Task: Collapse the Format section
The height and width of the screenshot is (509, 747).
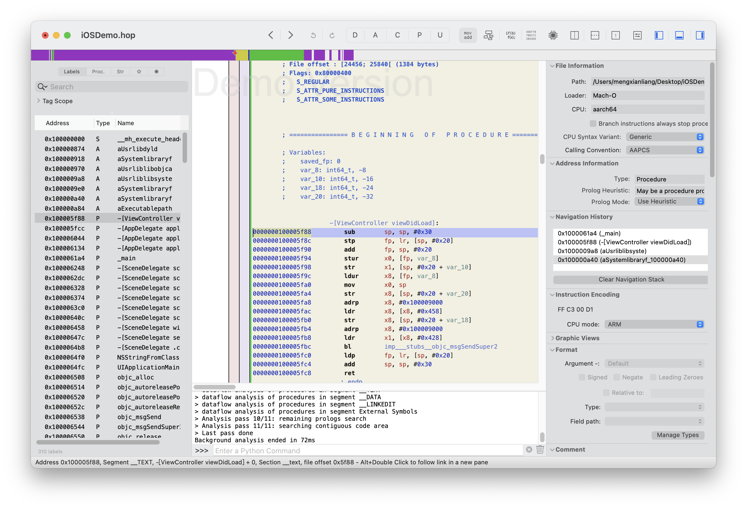Action: [552, 350]
